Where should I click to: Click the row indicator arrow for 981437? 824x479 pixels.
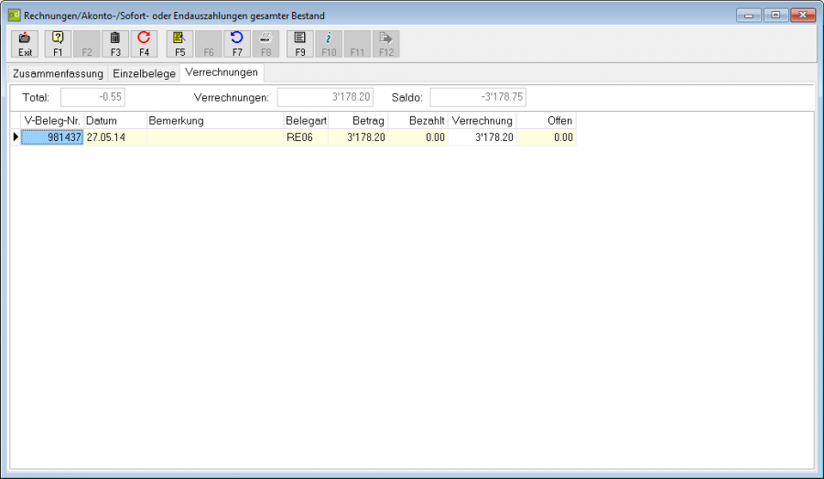coord(16,137)
